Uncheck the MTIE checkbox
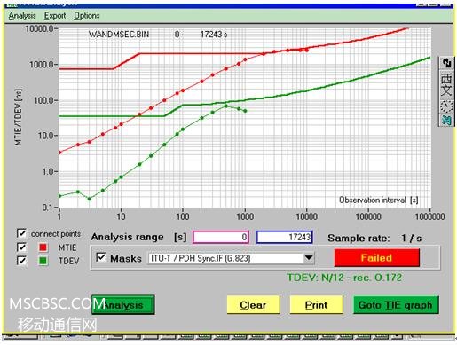 tap(21, 247)
